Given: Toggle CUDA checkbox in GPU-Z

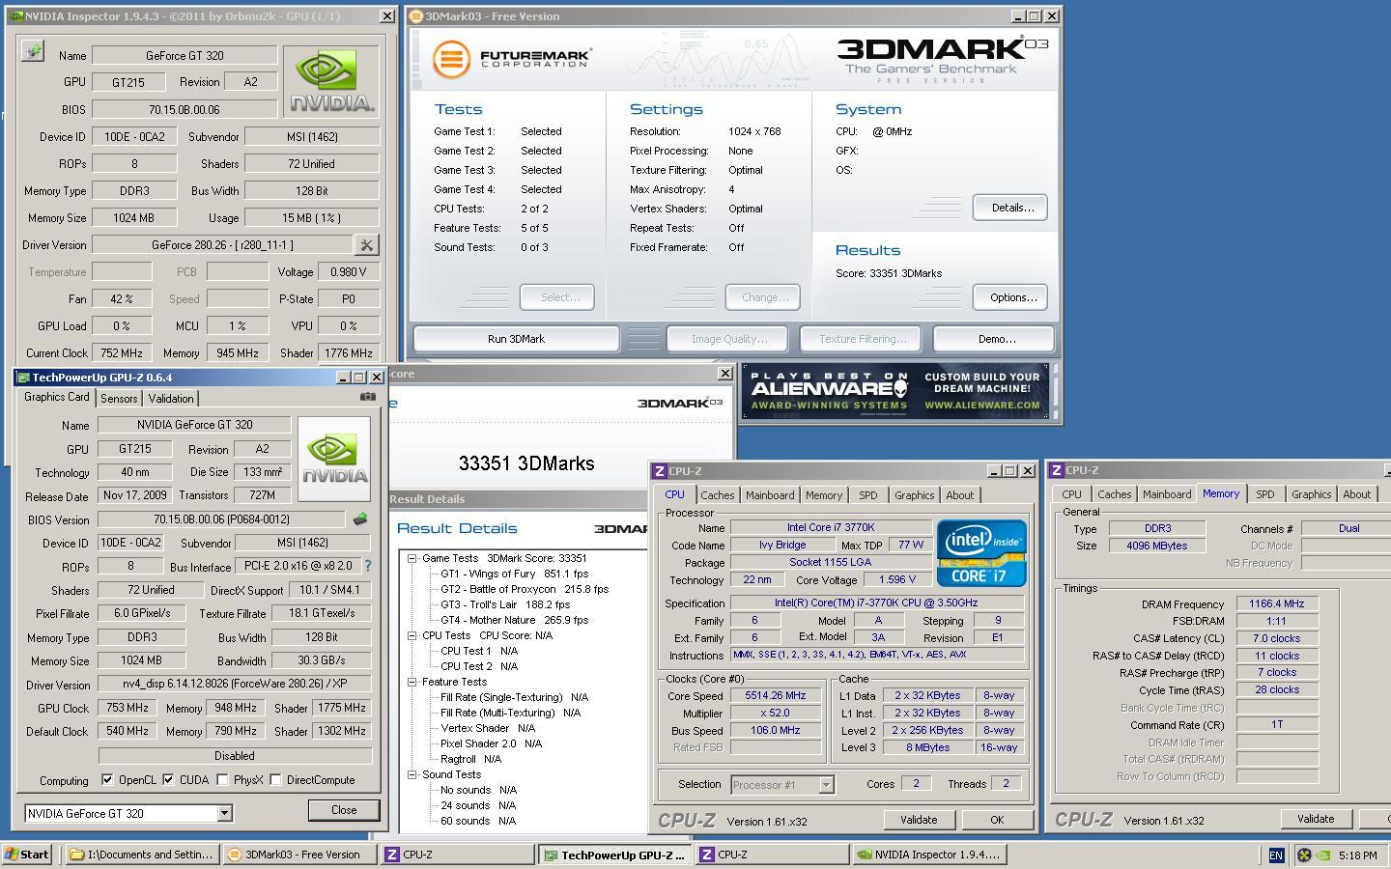Looking at the screenshot, I should coord(168,779).
